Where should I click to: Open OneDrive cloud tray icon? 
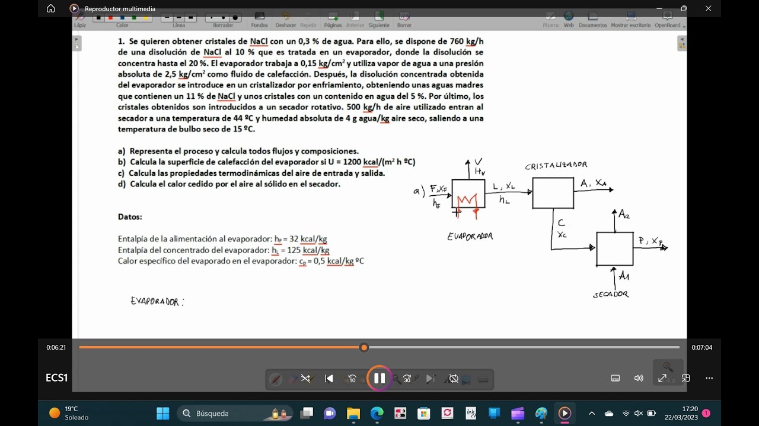coord(609,413)
